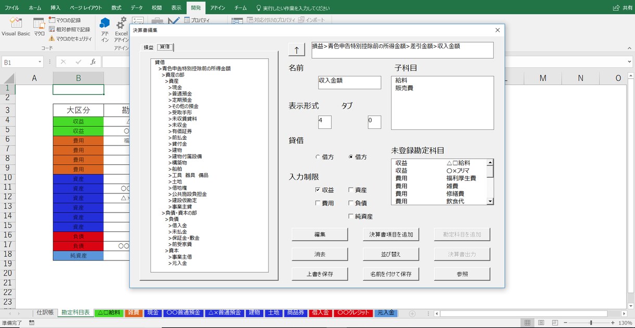635x328 pixels.
Task: Open the ホーム ribbon tab
Action: pos(35,8)
